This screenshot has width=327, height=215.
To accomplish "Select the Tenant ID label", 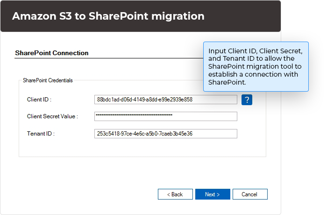I will pos(41,134).
